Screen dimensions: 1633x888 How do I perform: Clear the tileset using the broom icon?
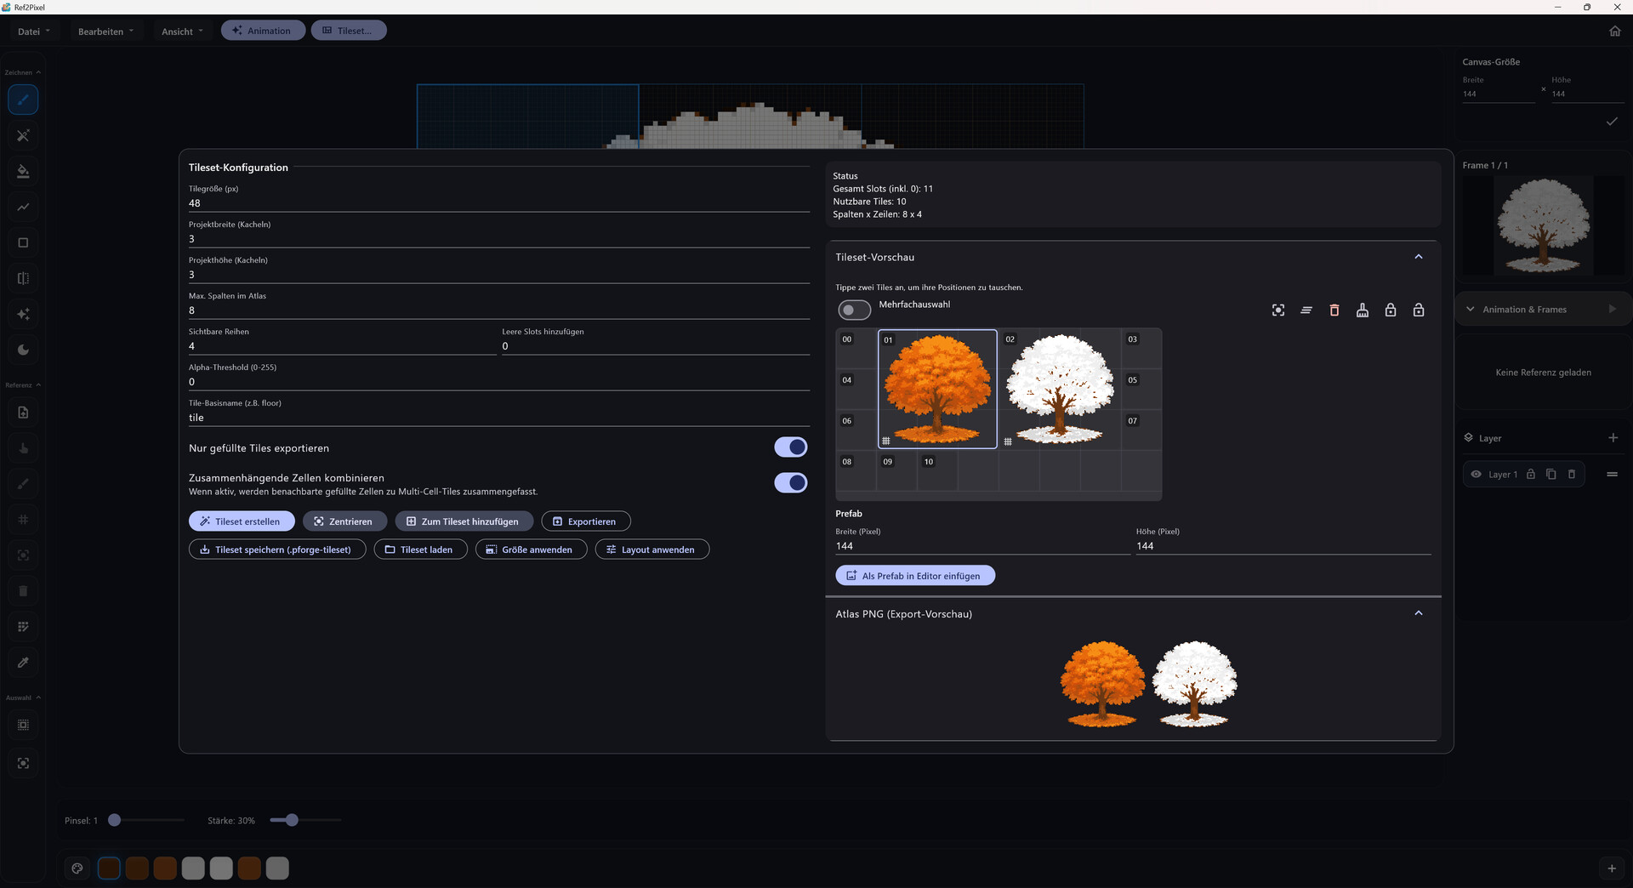coord(1362,310)
